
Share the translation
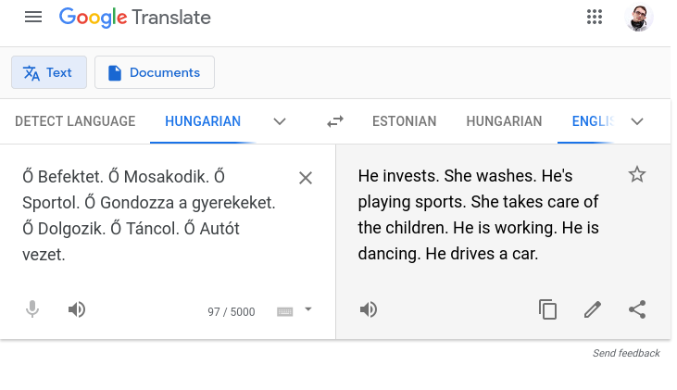click(x=637, y=309)
